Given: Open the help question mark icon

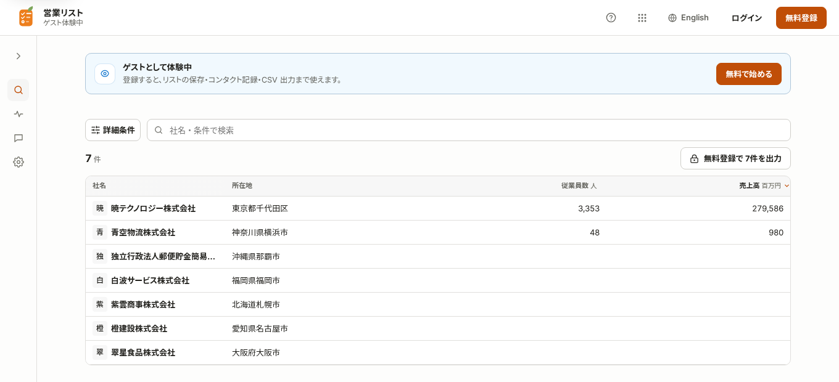Looking at the screenshot, I should (x=611, y=18).
